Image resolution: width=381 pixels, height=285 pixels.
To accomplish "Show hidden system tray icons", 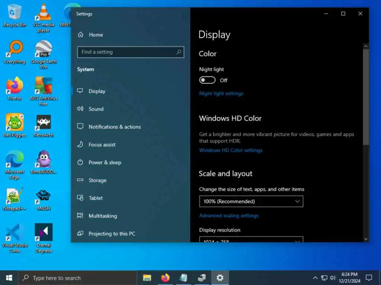I will pos(315,278).
